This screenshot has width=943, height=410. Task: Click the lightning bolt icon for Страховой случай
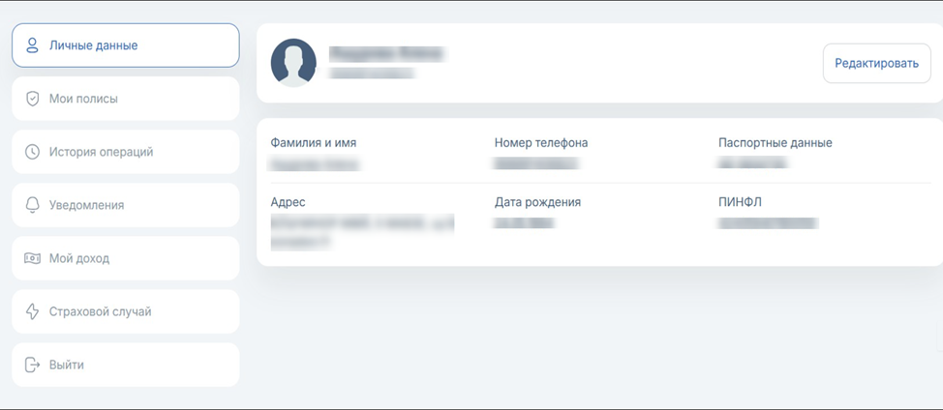[32, 311]
